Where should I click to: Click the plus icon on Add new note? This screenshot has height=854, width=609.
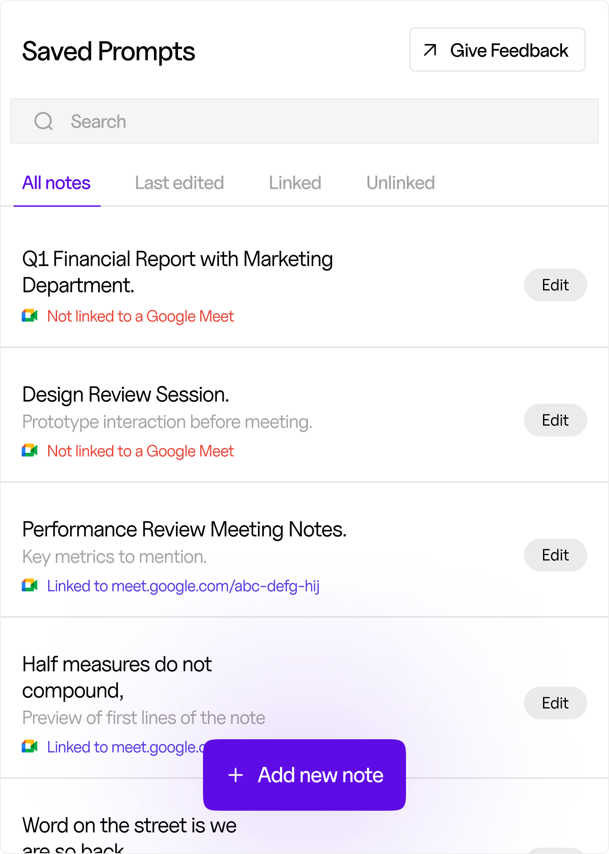tap(236, 775)
